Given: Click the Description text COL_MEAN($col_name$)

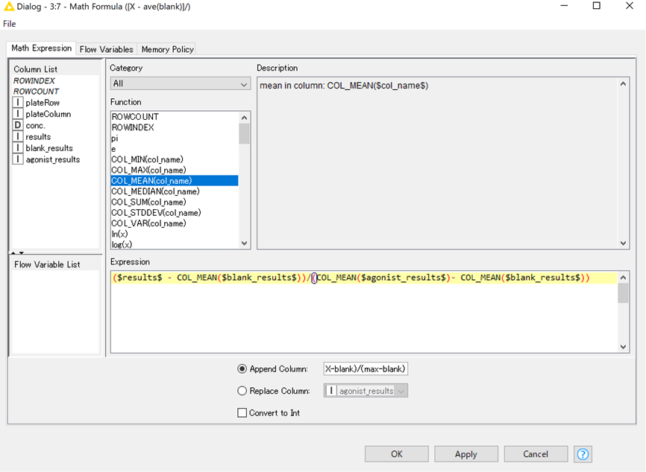Looking at the screenshot, I should click(x=377, y=86).
